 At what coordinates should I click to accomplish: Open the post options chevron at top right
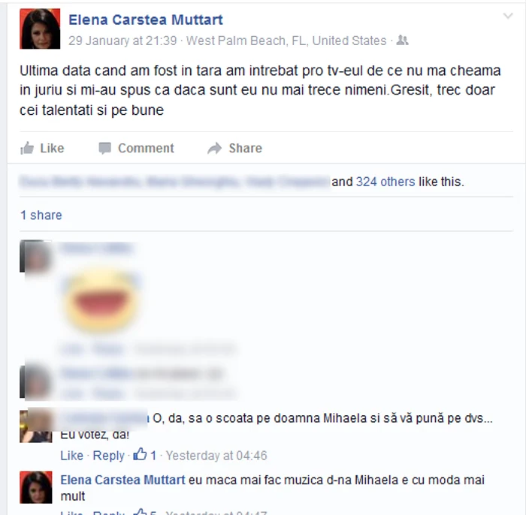click(508, 16)
